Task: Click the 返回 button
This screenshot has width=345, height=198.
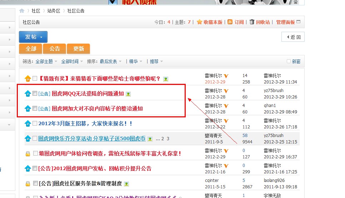Action: (x=293, y=37)
